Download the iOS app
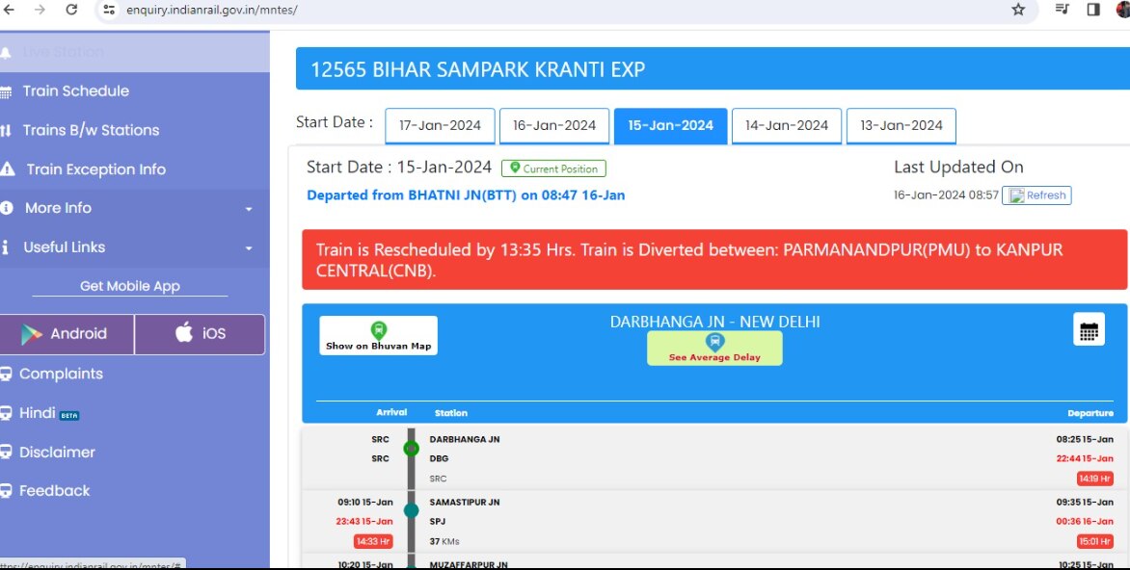The width and height of the screenshot is (1130, 570). click(x=200, y=334)
